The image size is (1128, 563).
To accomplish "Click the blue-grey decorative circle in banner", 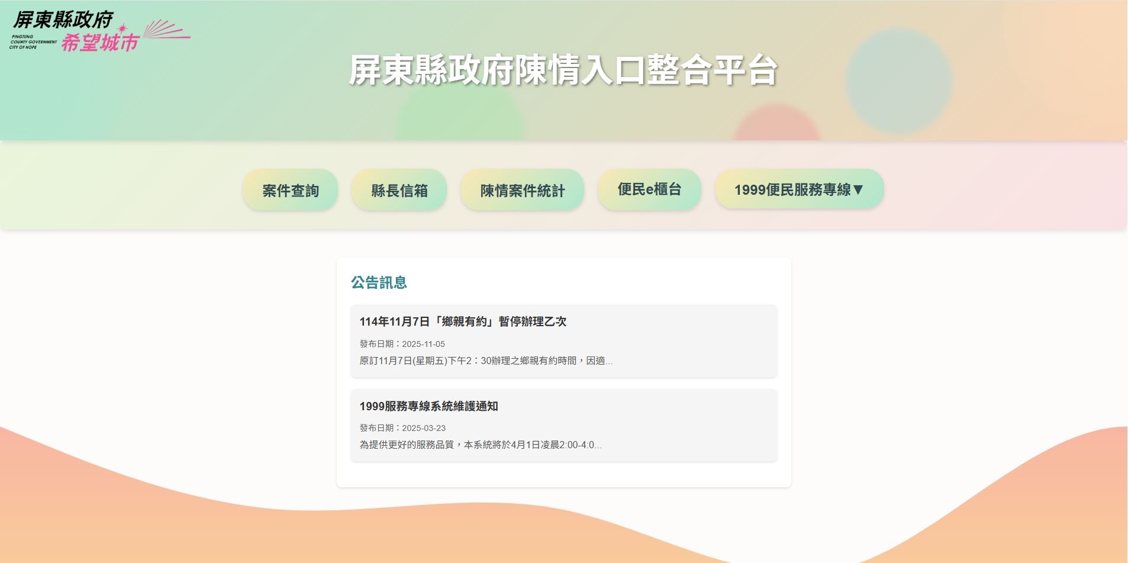I will coord(898,81).
